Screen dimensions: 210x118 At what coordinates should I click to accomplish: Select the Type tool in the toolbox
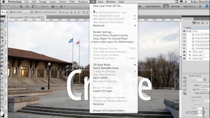(2, 83)
